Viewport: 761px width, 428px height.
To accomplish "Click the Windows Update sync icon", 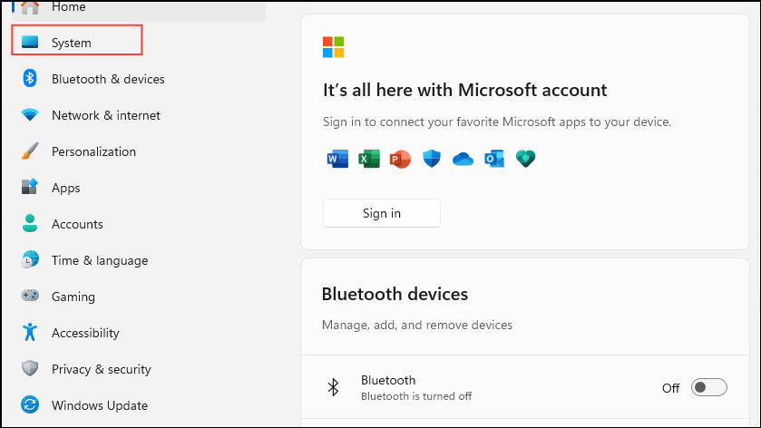I will (x=30, y=404).
